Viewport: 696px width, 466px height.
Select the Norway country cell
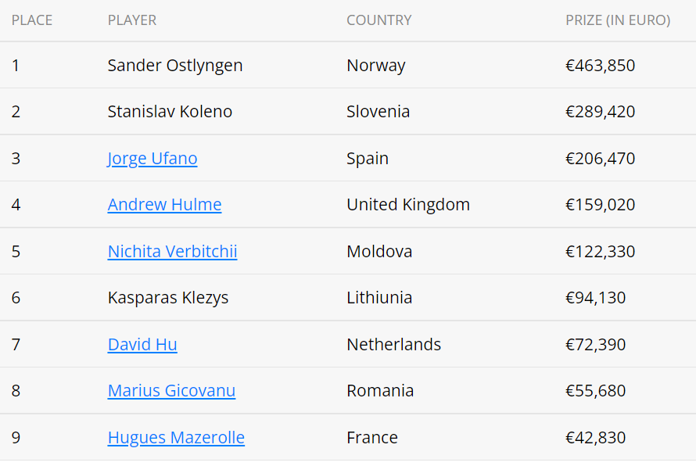375,66
